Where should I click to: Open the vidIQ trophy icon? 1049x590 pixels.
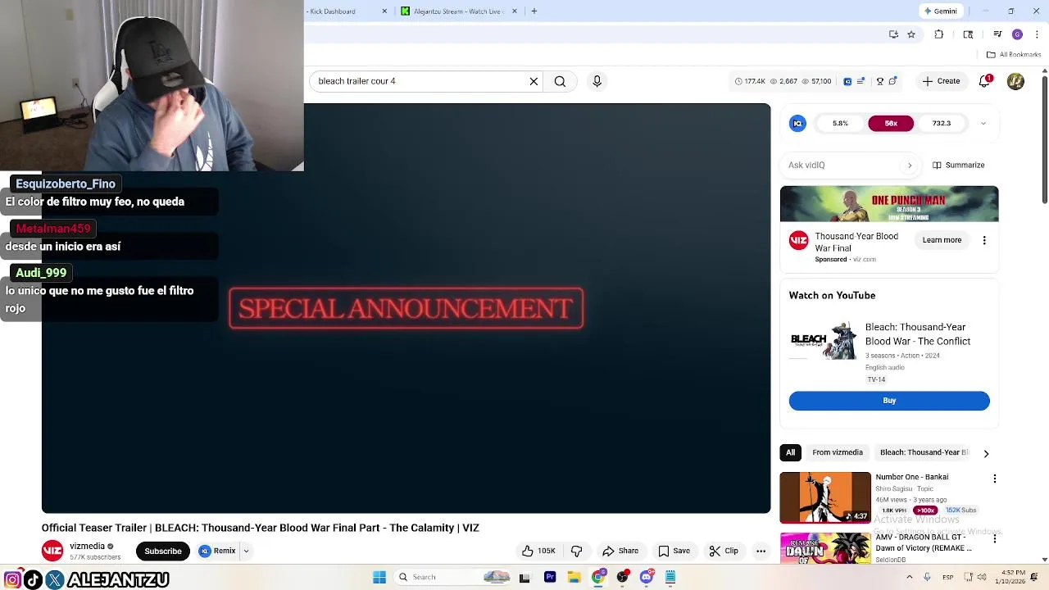pyautogui.click(x=880, y=81)
